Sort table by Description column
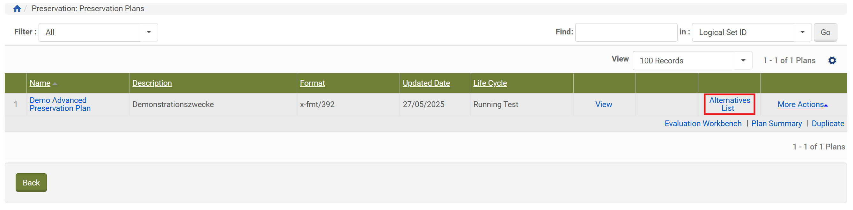Screen dimensions: 853x210 152,83
